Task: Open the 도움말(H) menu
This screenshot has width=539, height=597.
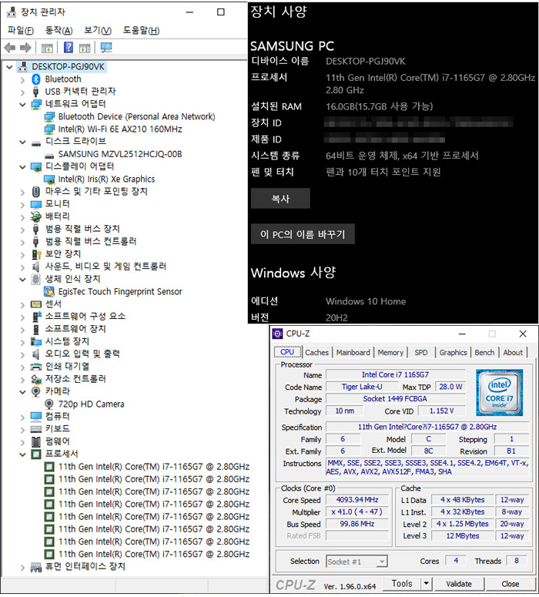Action: (141, 30)
